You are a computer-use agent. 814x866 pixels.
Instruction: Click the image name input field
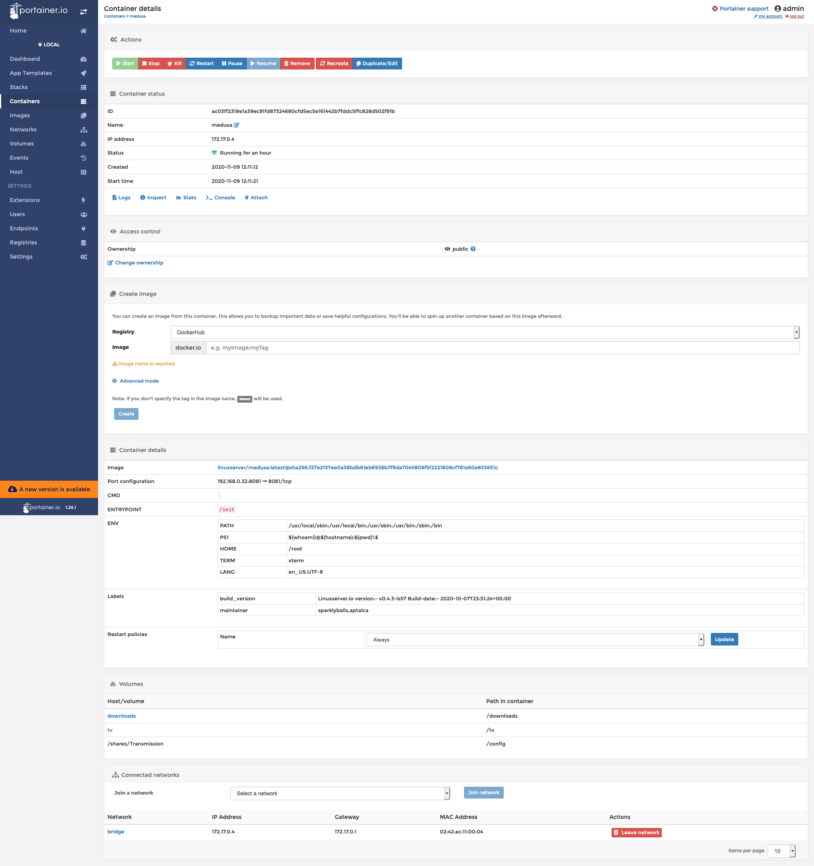pos(502,348)
